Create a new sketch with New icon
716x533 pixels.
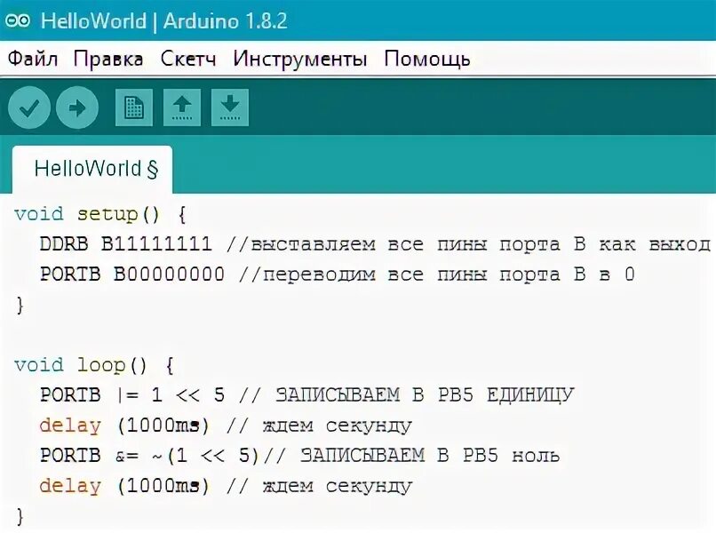click(134, 107)
